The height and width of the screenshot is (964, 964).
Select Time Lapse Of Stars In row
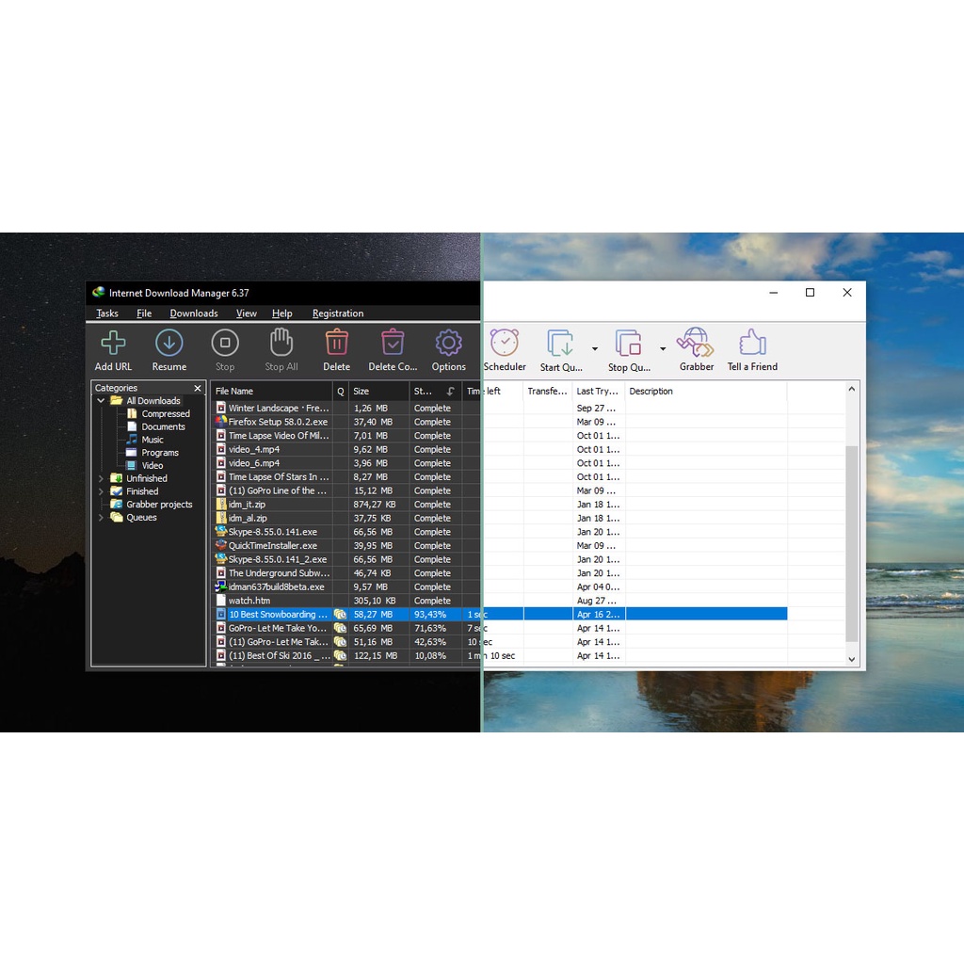pyautogui.click(x=499, y=477)
